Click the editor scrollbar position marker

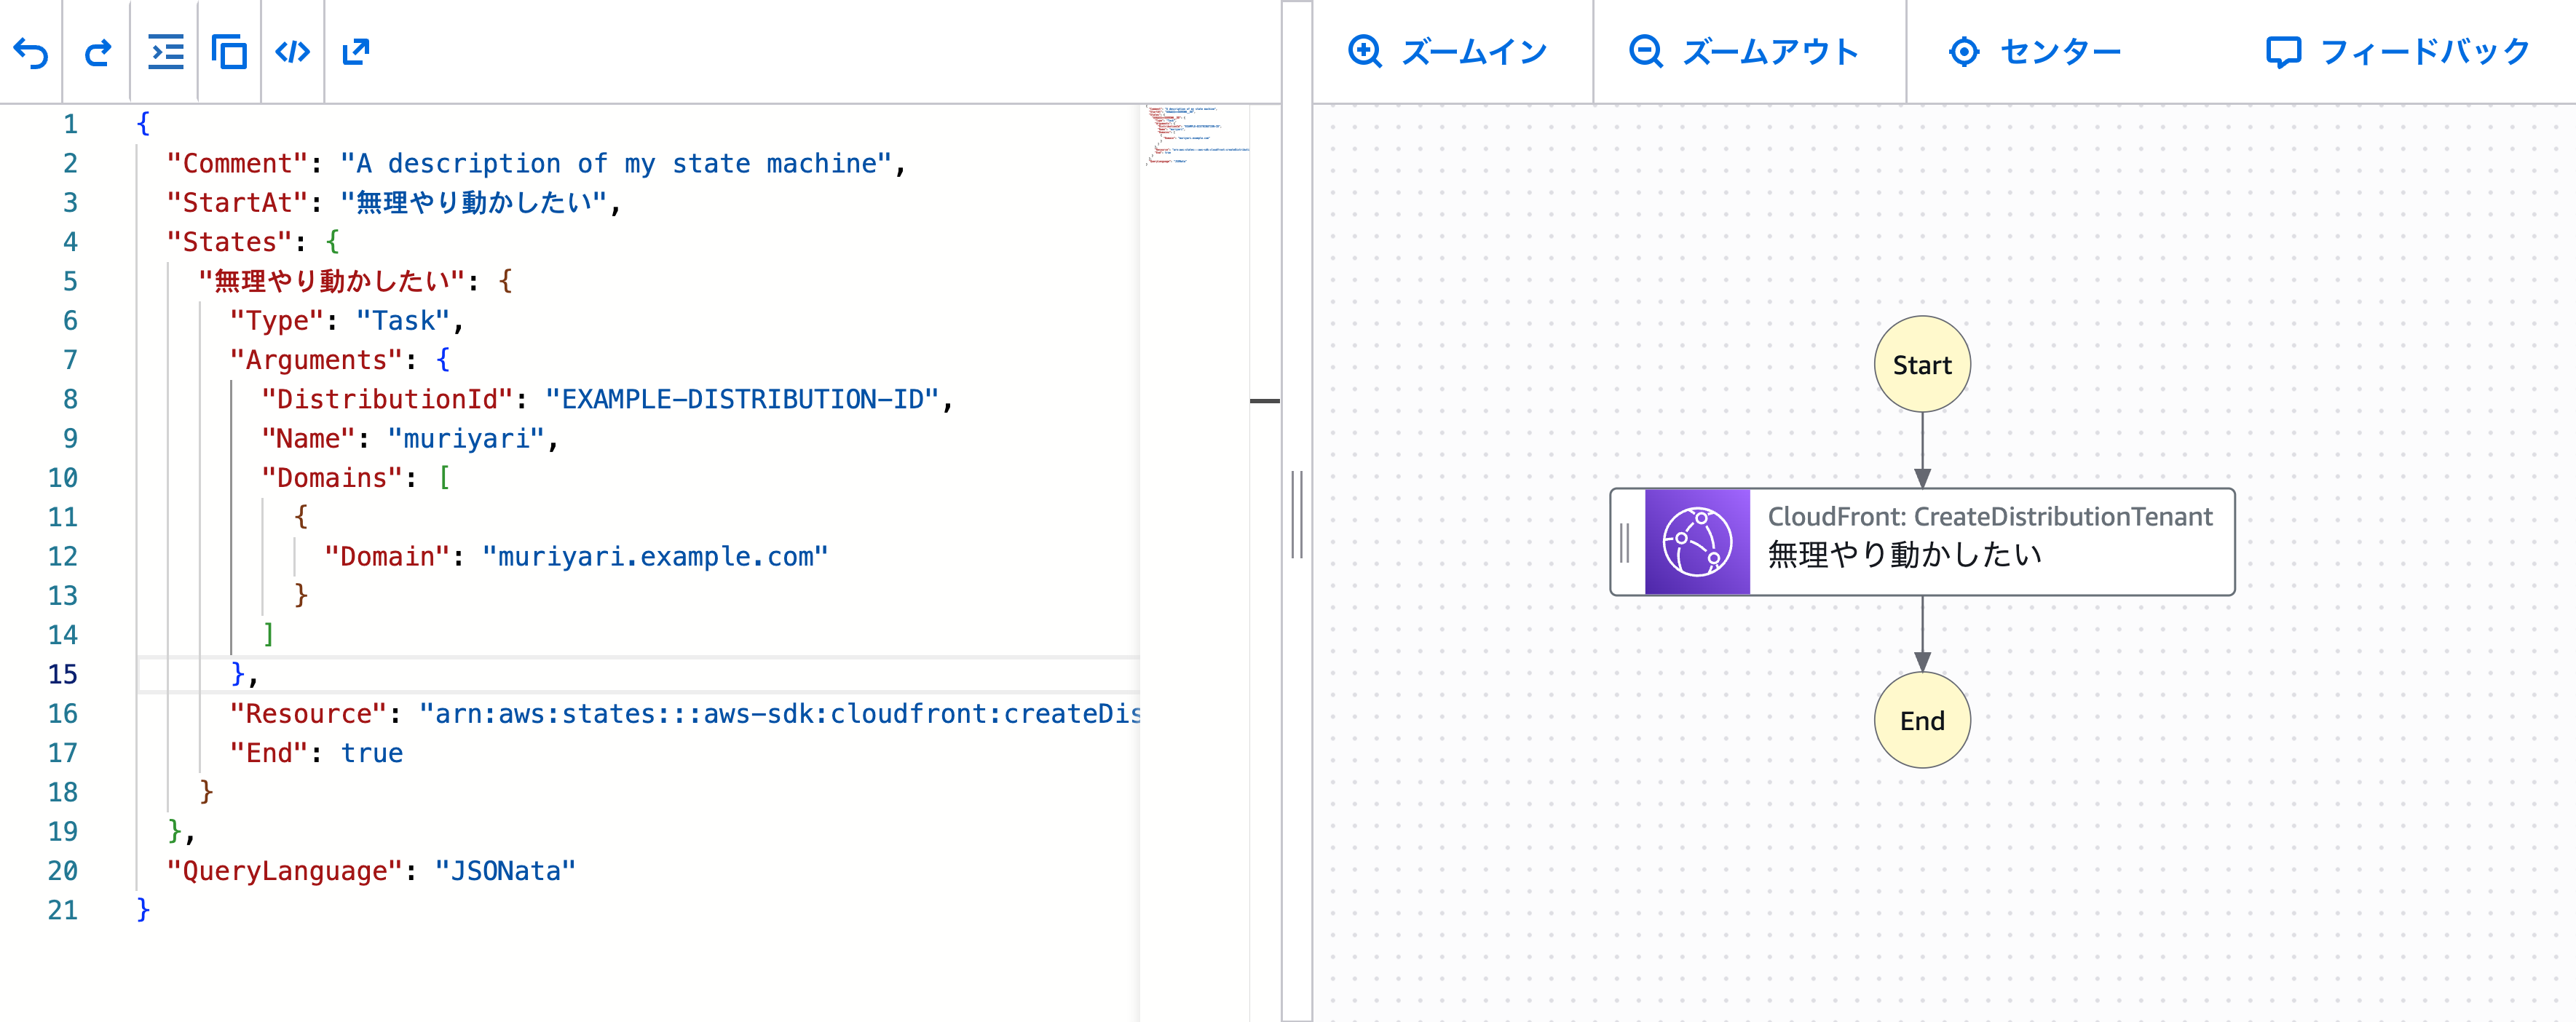point(1265,401)
